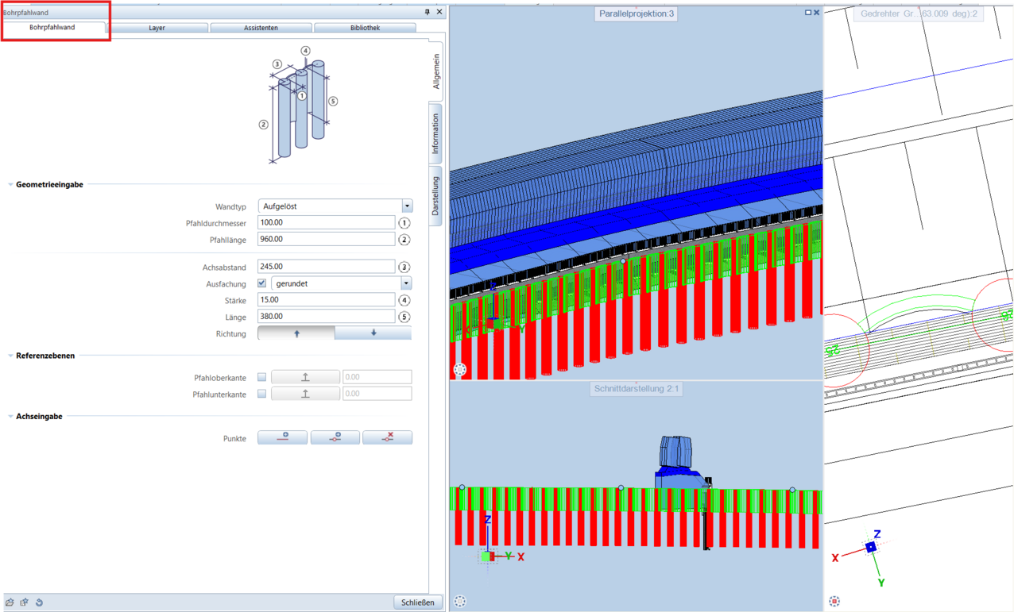This screenshot has width=1014, height=612.
Task: Click the load favorites icon at bottom left
Action: (x=10, y=602)
